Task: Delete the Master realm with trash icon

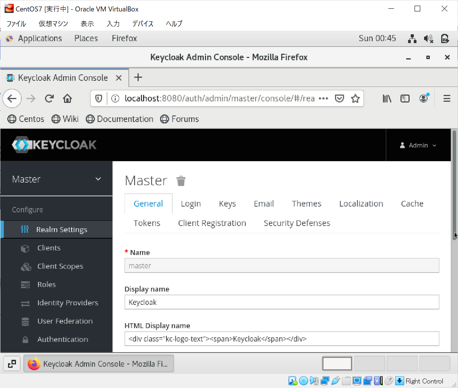Action: [181, 181]
